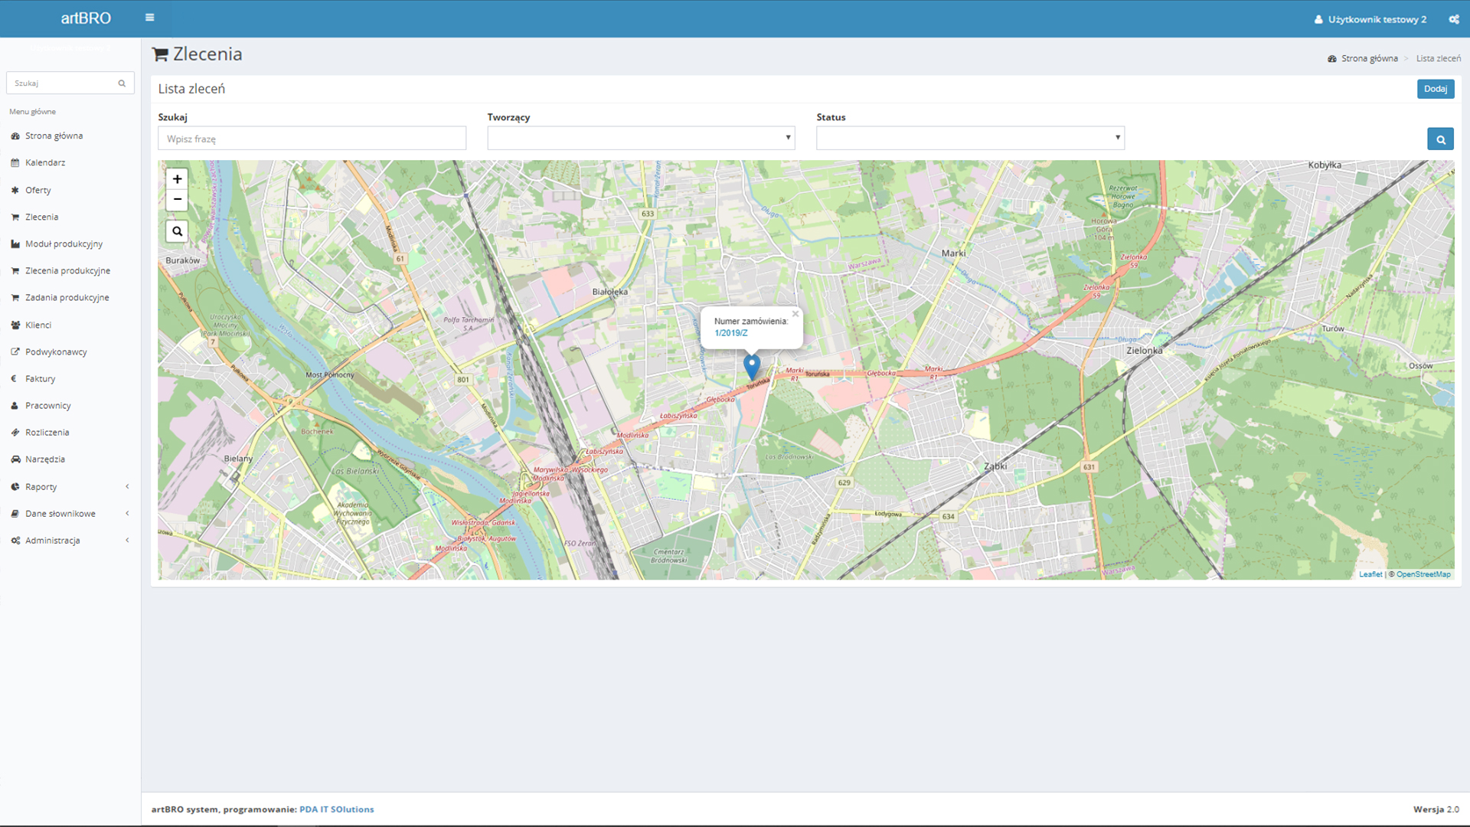
Task: Open the map search magnifier control
Action: coord(177,231)
